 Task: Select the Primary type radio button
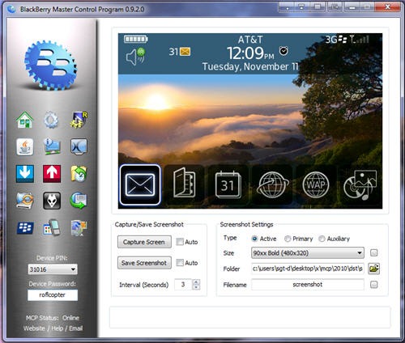coord(288,239)
